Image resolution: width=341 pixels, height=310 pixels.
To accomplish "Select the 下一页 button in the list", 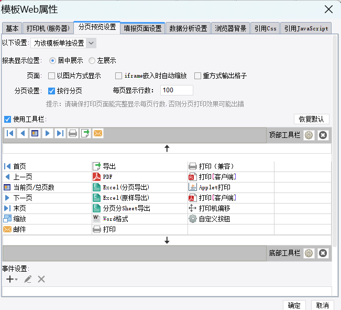I will [47, 198].
